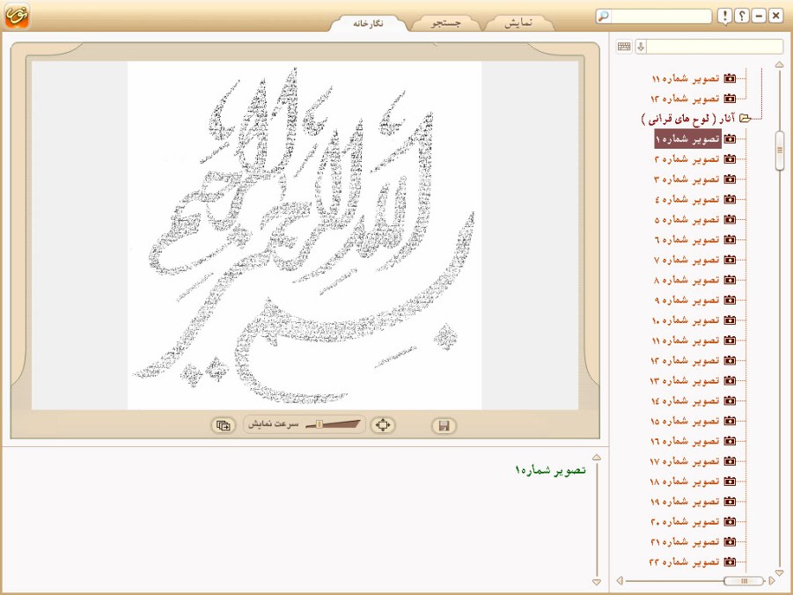The height and width of the screenshot is (595, 793).
Task: Click the up arrow of the description panel scrollbar
Action: 597,458
